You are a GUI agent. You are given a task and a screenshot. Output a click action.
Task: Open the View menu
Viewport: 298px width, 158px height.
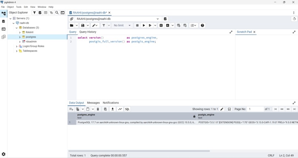click(33, 7)
